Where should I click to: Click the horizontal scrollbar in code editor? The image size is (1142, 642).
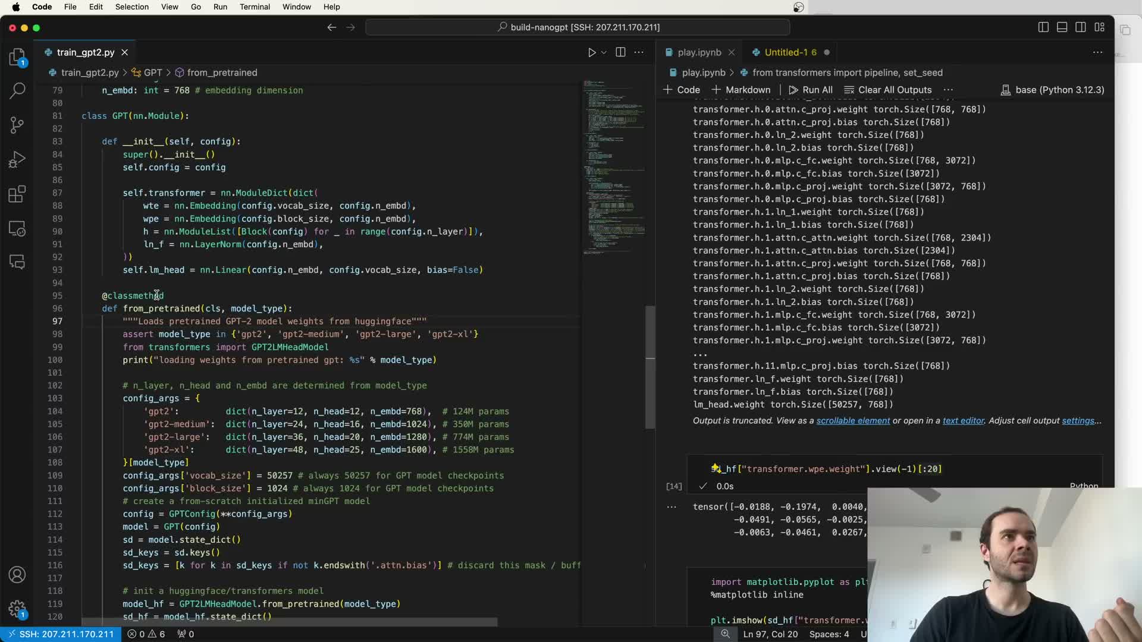click(290, 622)
